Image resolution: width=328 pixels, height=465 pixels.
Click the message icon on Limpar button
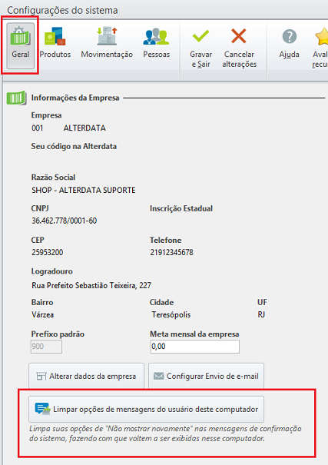[42, 409]
